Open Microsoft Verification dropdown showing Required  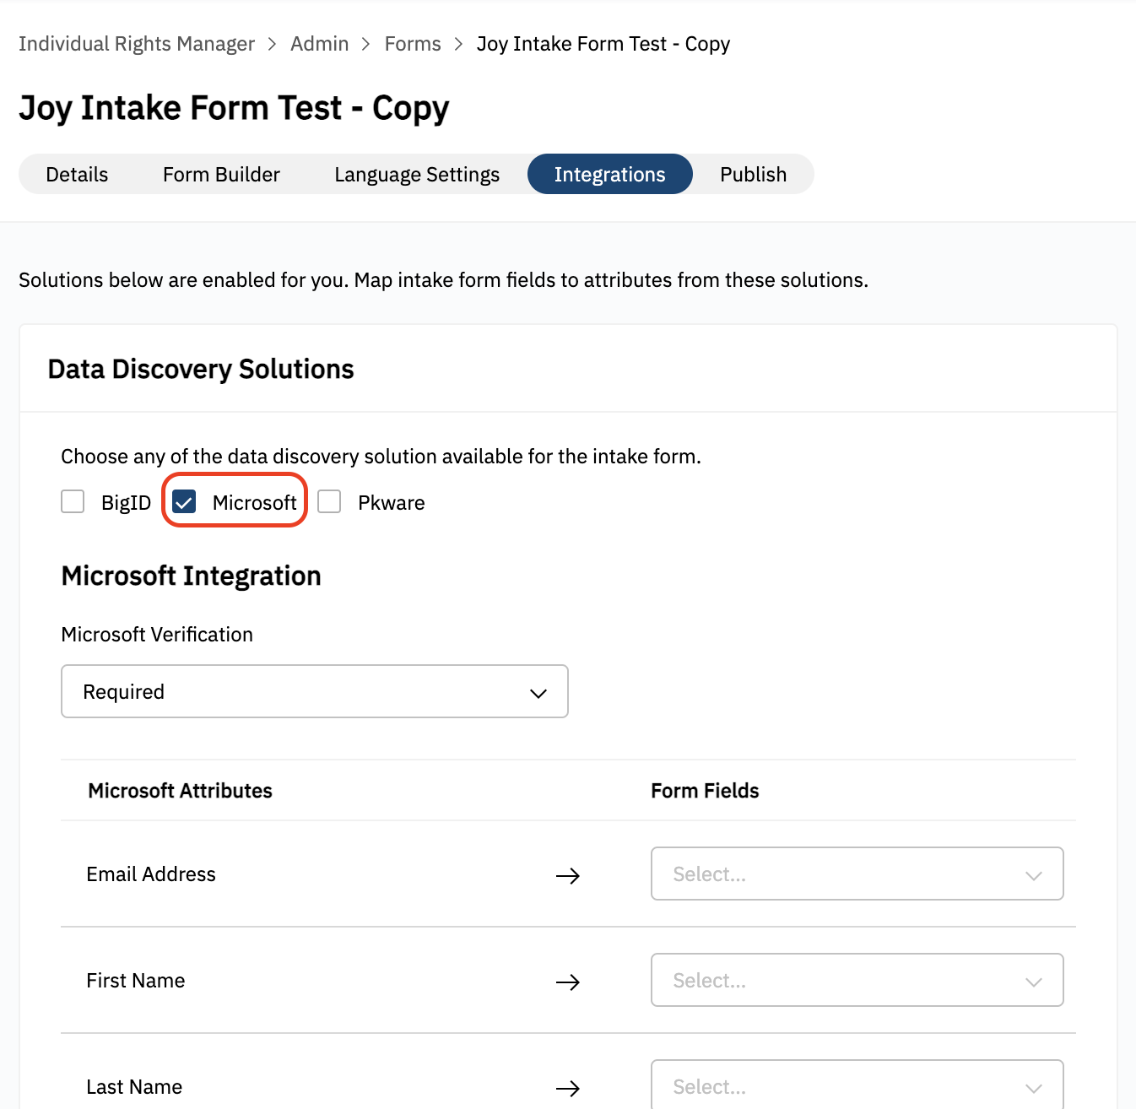tap(315, 691)
